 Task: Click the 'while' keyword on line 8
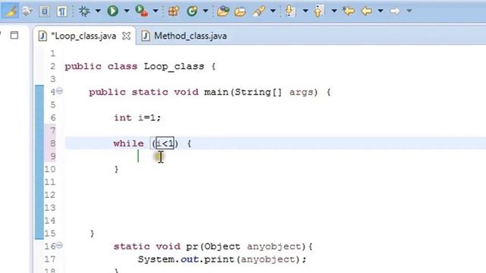128,143
